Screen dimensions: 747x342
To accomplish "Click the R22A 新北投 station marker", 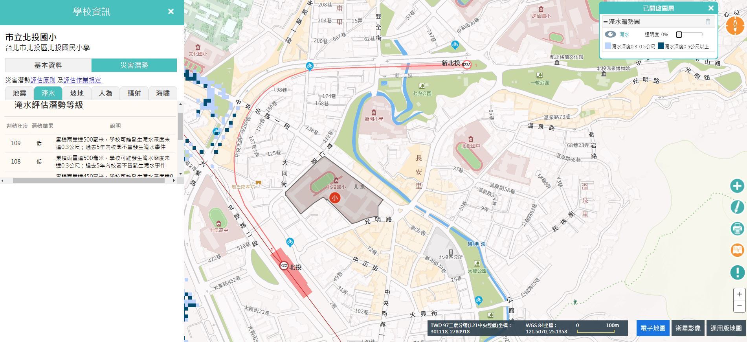I will (466, 64).
